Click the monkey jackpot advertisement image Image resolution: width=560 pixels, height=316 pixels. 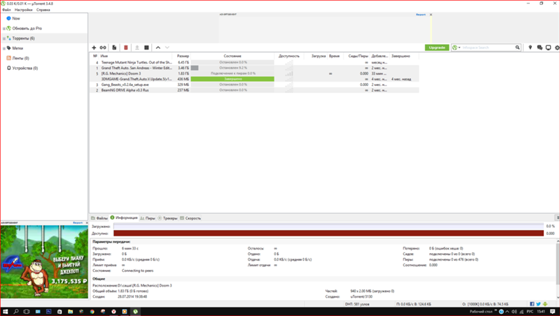[x=44, y=261]
